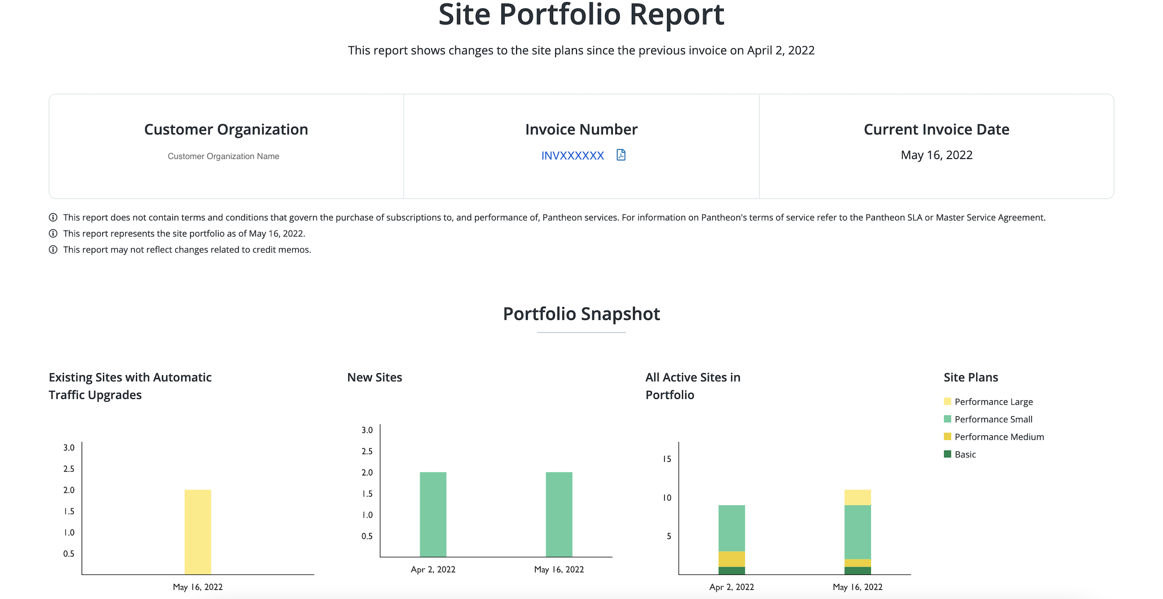
Task: Click the info icon about credit memos
Action: [x=53, y=249]
